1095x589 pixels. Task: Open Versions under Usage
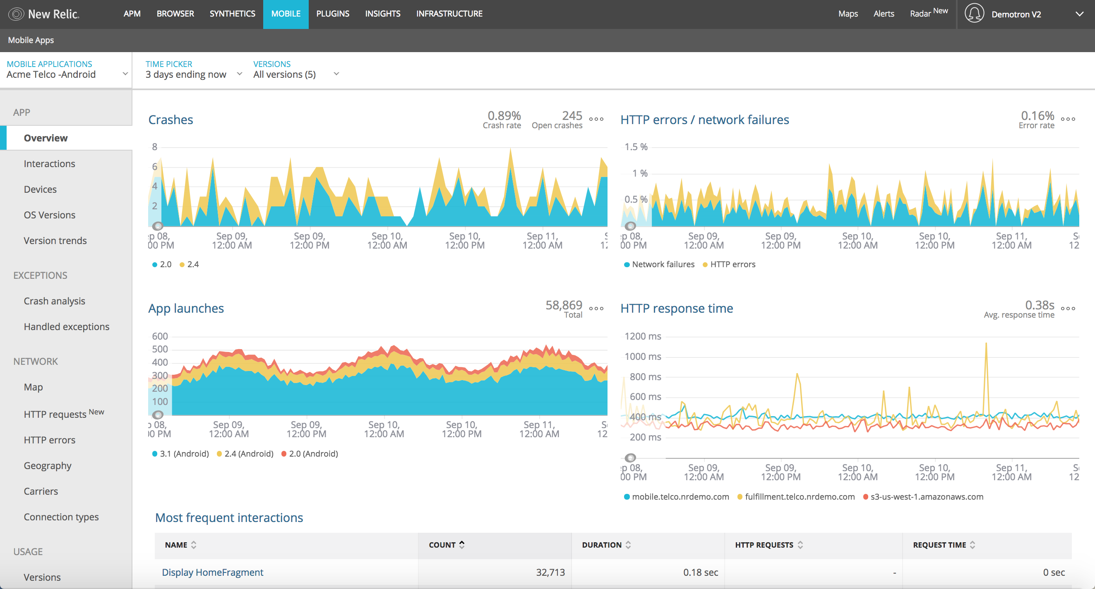pyautogui.click(x=42, y=577)
